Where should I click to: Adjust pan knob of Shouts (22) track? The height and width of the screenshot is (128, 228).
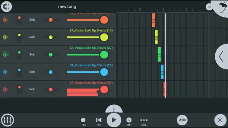click(51, 54)
